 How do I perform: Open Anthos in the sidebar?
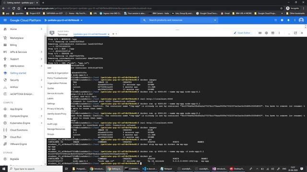14,87
